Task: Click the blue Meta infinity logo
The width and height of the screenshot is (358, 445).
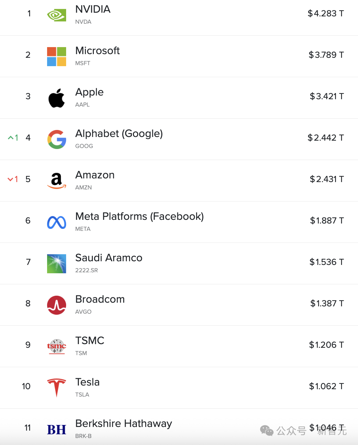Action: point(56,222)
